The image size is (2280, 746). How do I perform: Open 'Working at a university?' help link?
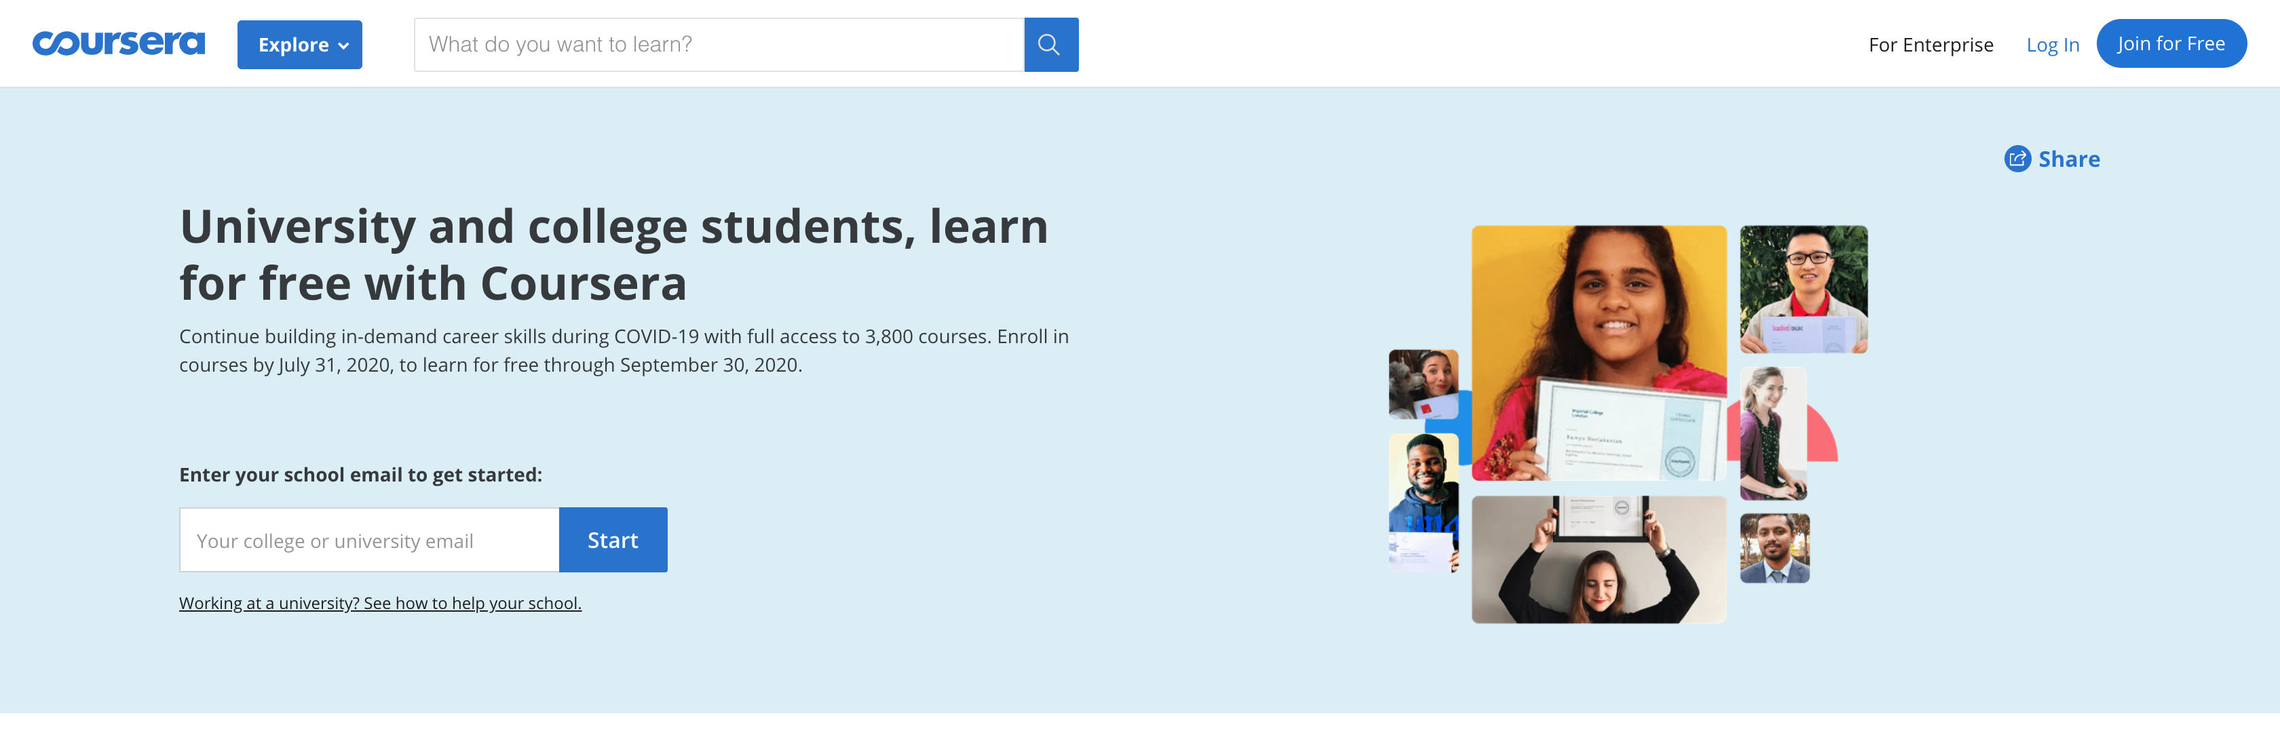tap(380, 603)
